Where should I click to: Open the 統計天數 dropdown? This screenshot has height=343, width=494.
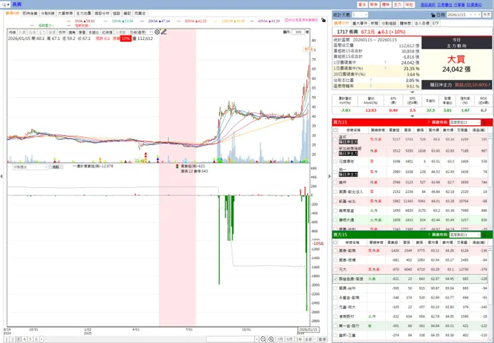pyautogui.click(x=360, y=15)
